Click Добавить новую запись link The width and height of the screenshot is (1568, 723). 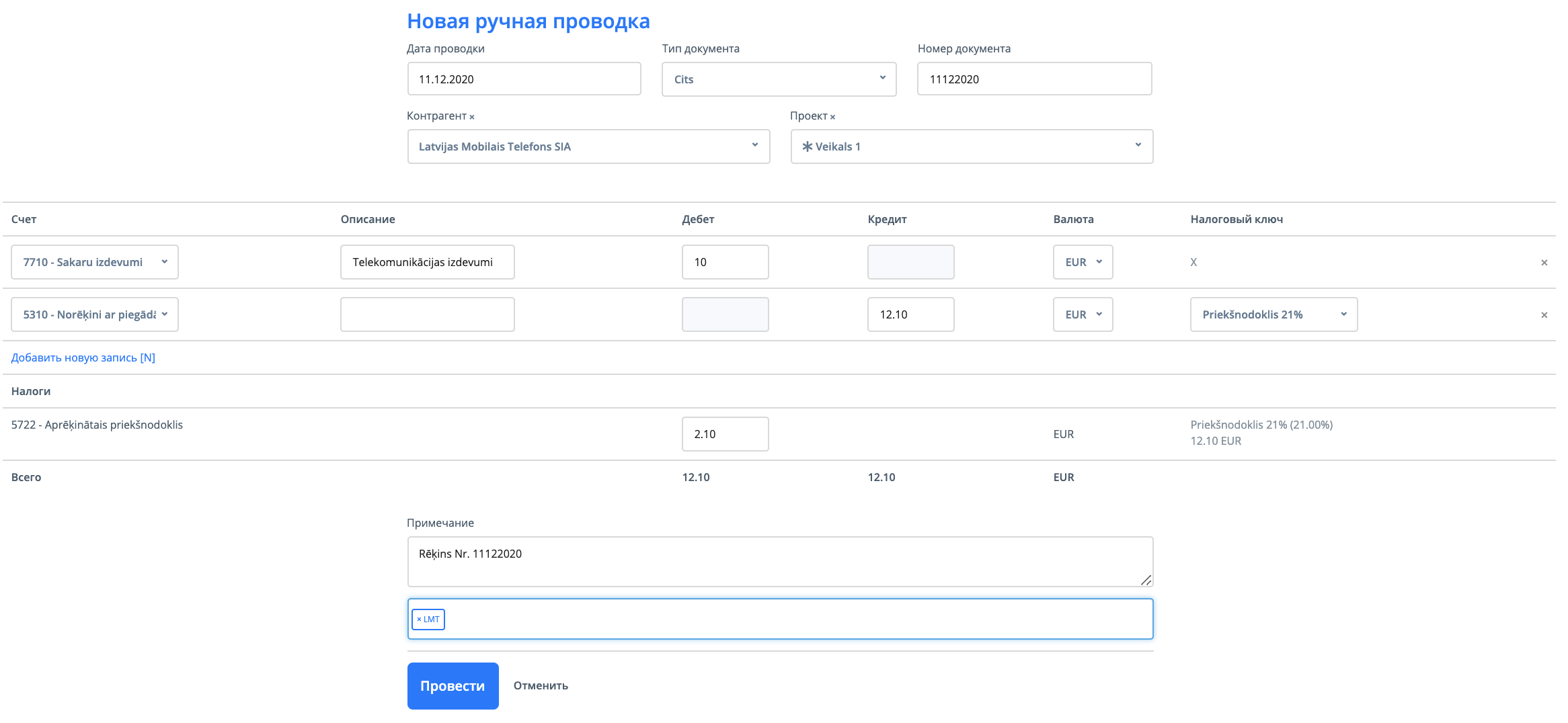pos(83,357)
